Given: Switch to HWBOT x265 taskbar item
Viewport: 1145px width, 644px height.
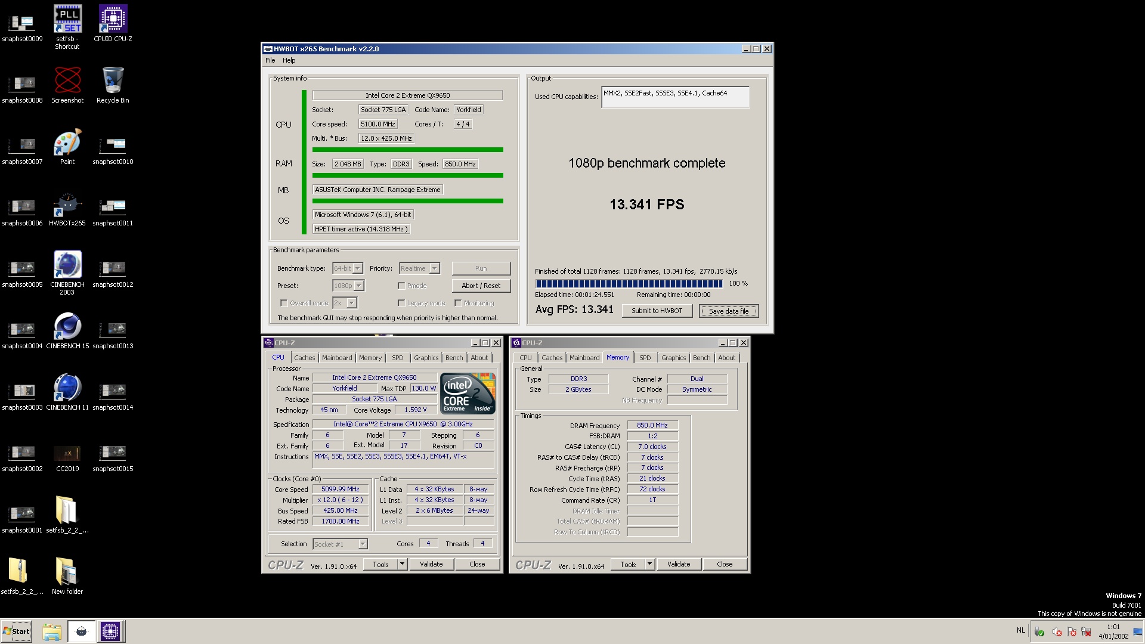Looking at the screenshot, I should pyautogui.click(x=81, y=631).
